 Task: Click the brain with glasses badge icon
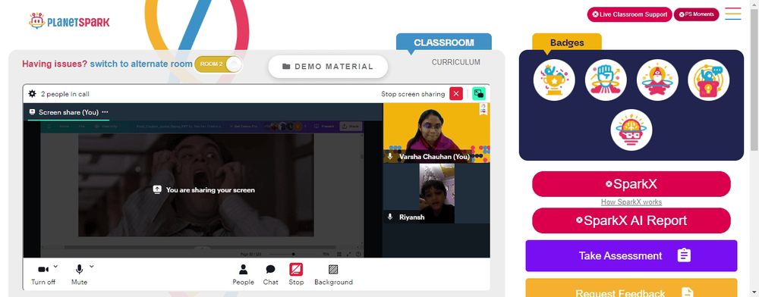[x=631, y=130]
